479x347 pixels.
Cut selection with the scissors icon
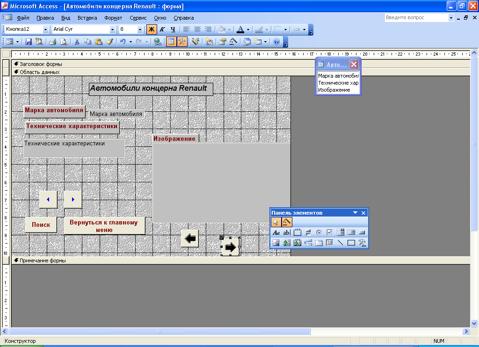[x=77, y=42]
